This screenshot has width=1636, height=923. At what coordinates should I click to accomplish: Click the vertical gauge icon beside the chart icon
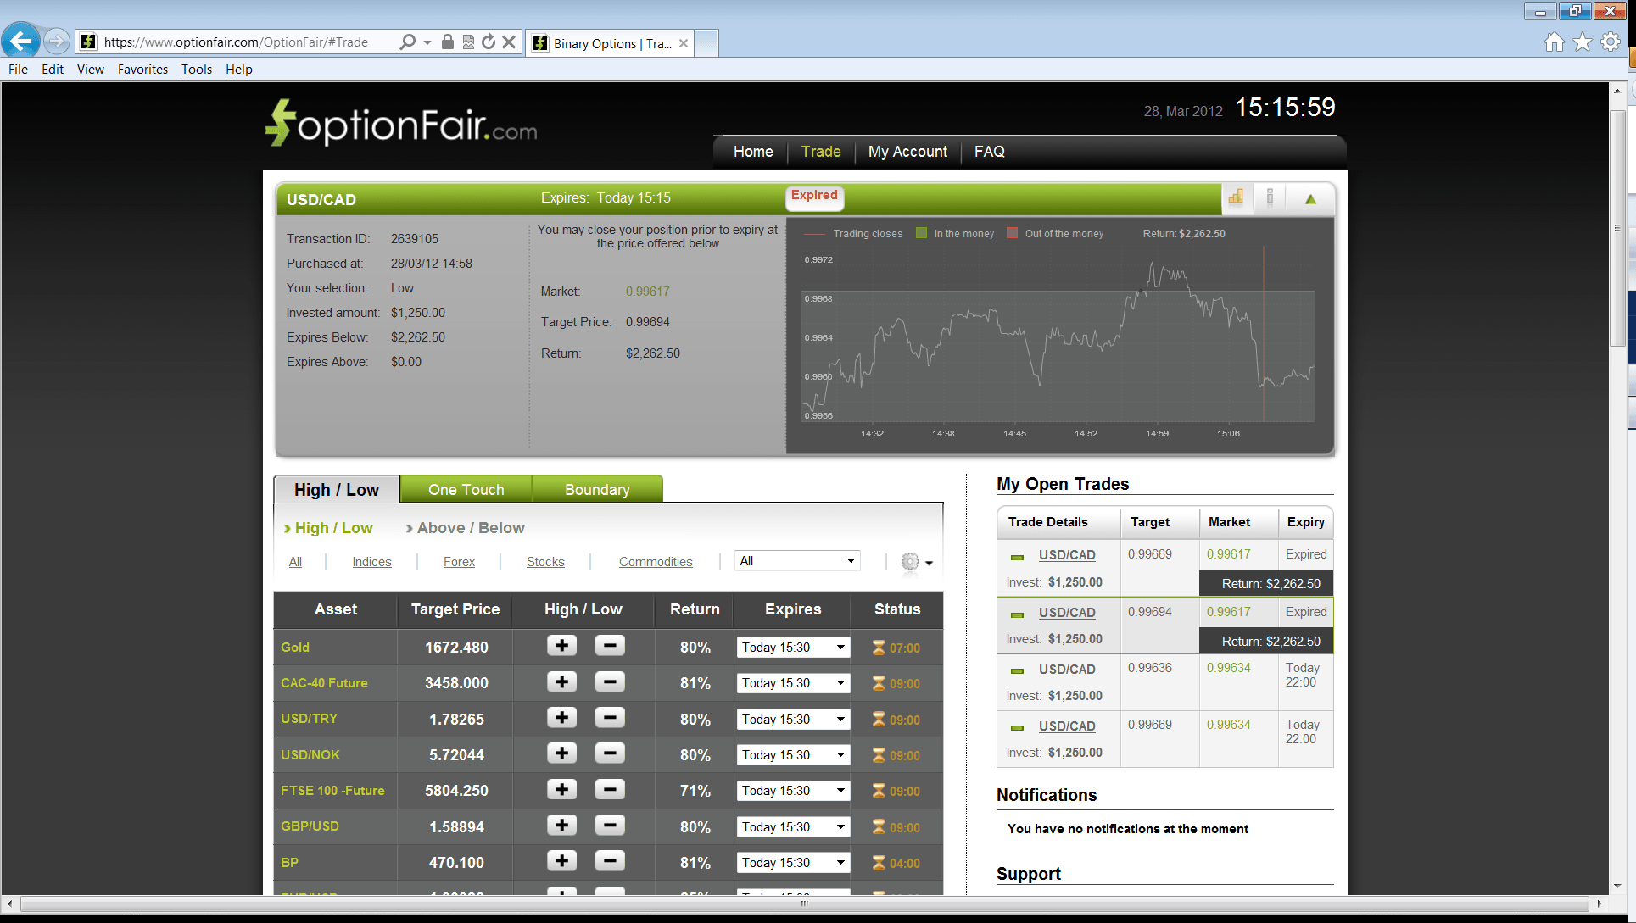coord(1269,198)
